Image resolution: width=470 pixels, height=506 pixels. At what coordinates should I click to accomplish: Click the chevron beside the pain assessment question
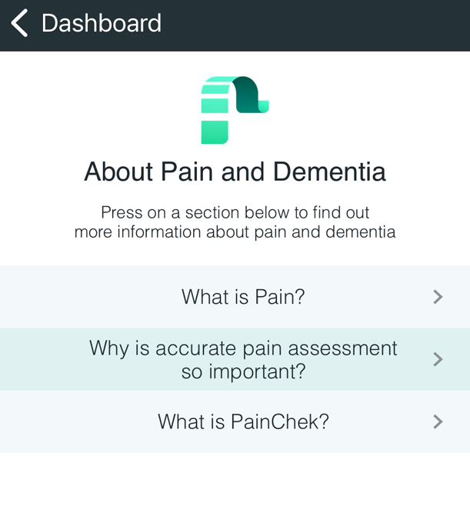[438, 359]
